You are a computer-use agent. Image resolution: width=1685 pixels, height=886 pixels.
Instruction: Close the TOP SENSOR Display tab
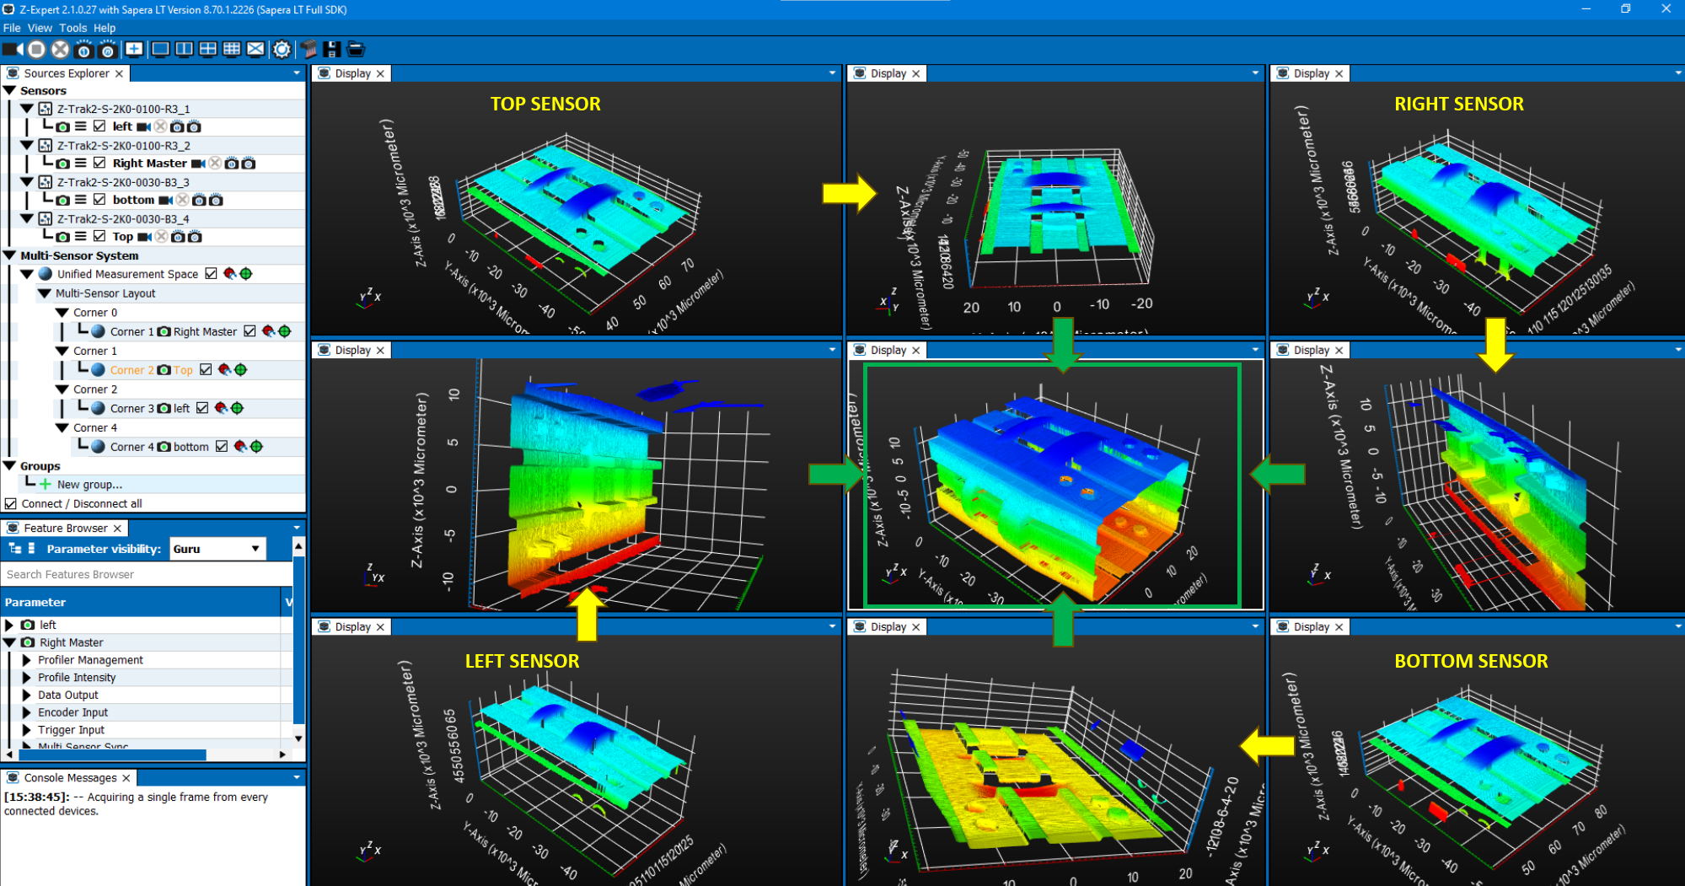(380, 74)
